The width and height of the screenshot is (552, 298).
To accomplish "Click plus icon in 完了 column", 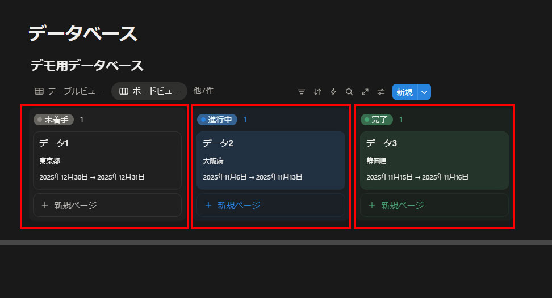I will tap(372, 205).
